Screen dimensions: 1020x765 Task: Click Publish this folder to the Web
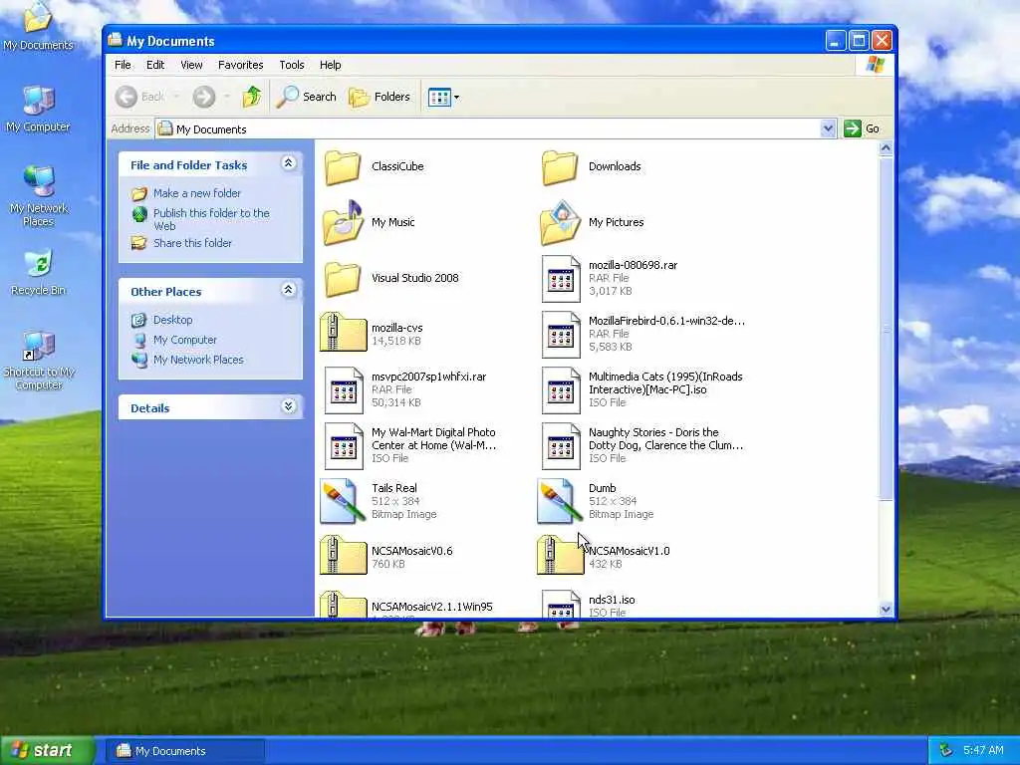(211, 219)
